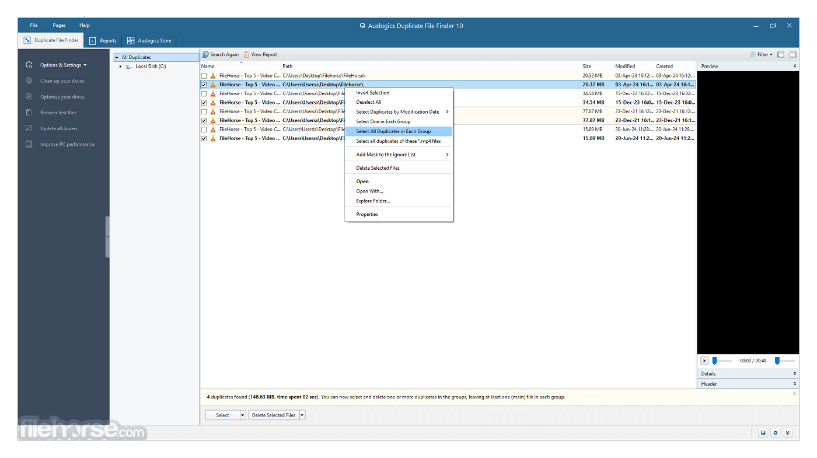This screenshot has width=817, height=458.
Task: Click the Search Again magnifier icon
Action: [205, 54]
